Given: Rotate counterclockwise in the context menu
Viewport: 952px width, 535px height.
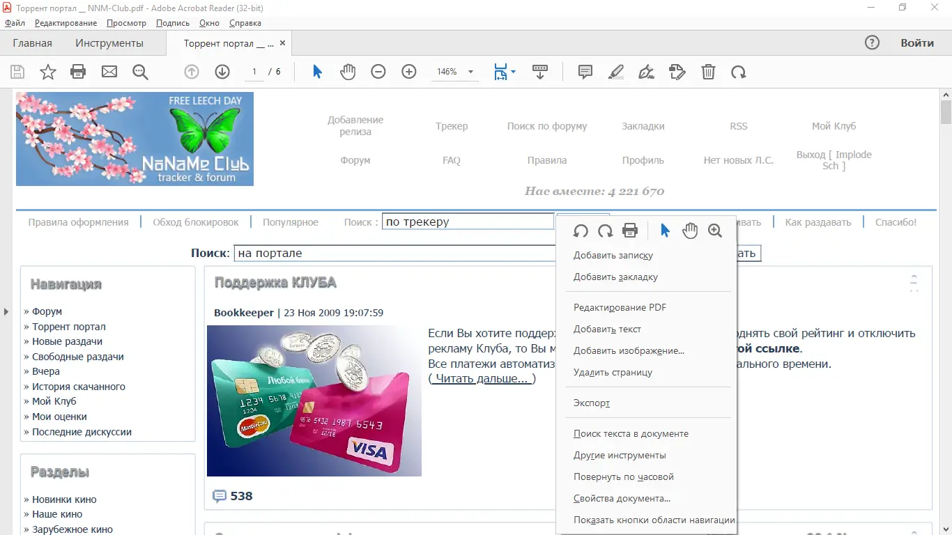Looking at the screenshot, I should (x=581, y=231).
